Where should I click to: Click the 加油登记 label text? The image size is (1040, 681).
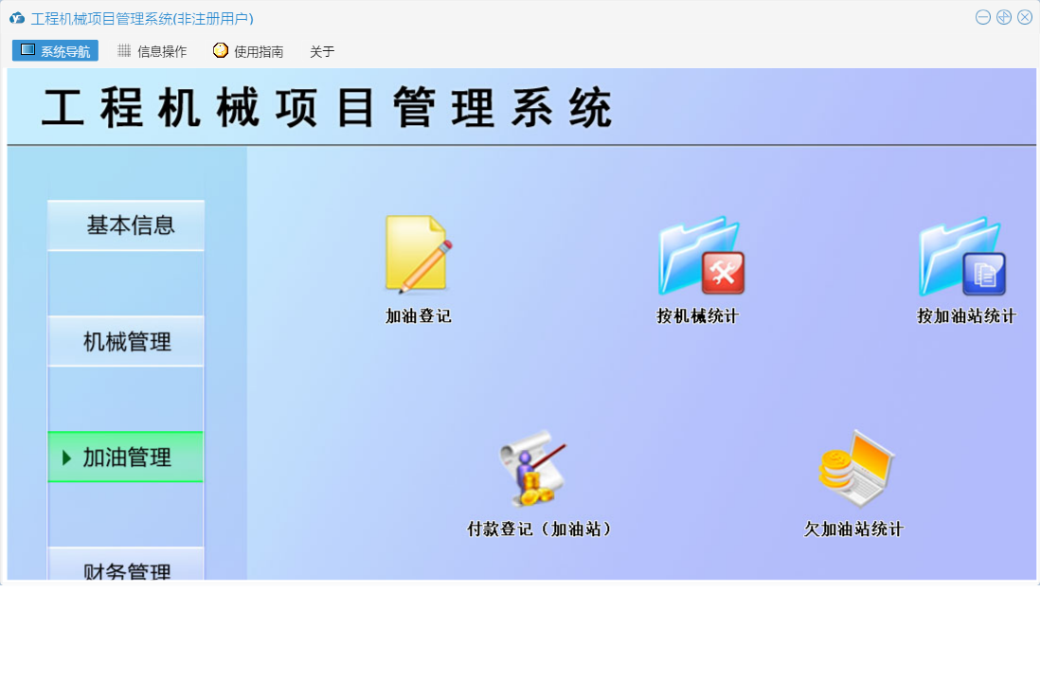(419, 316)
